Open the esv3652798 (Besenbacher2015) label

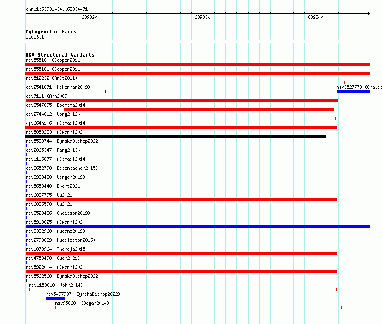tap(62, 168)
